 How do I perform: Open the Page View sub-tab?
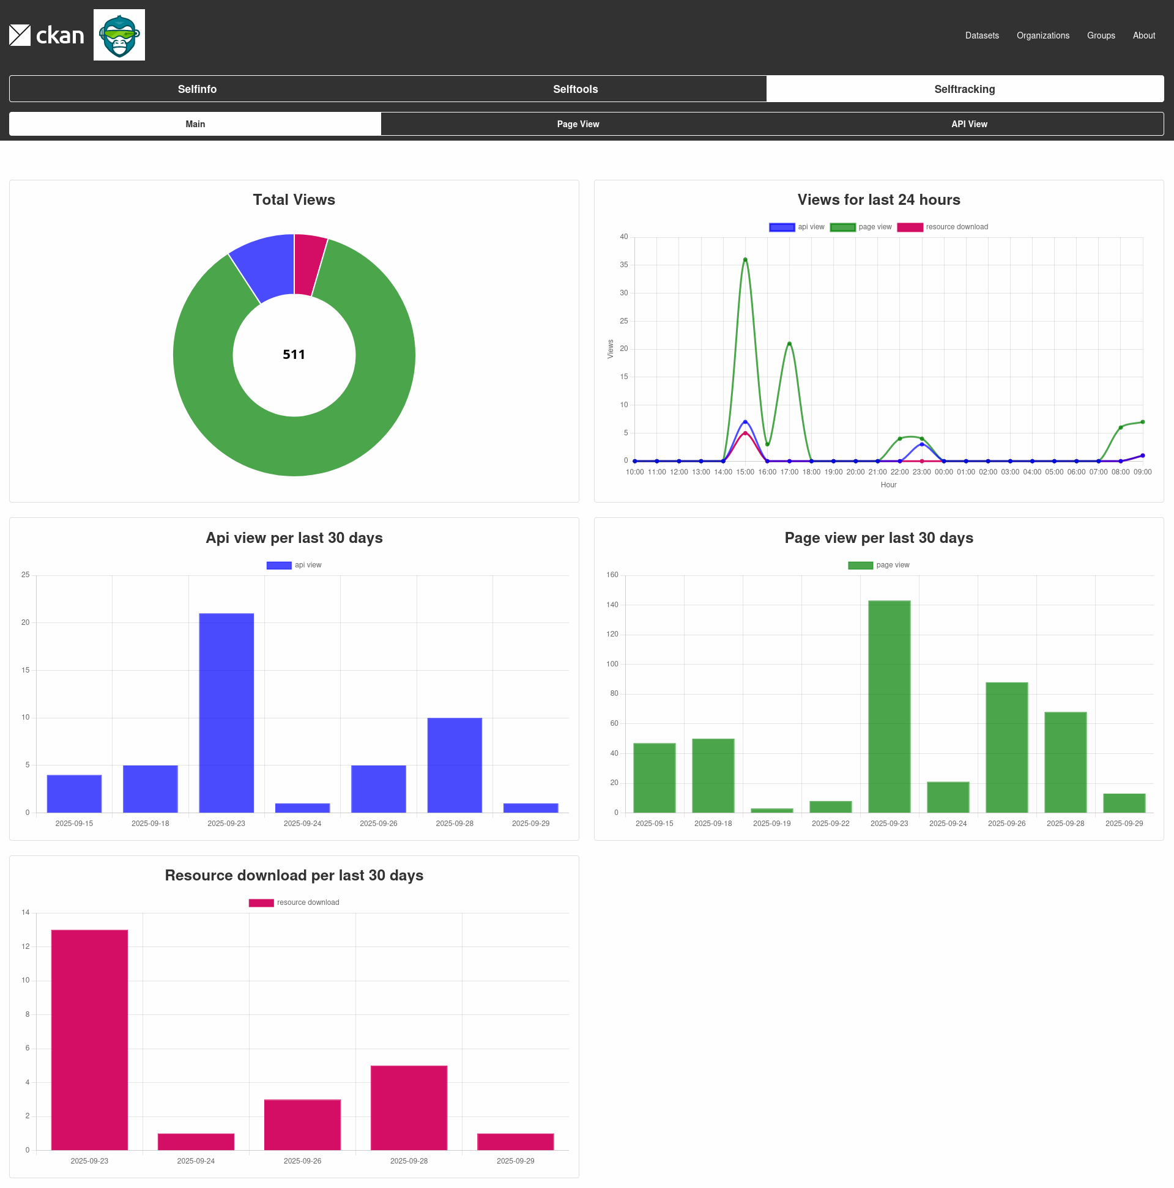point(577,124)
